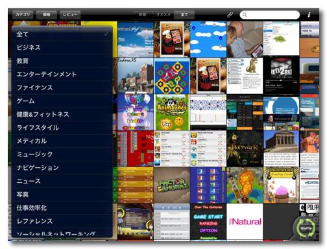Open the Holy War game thumbnail
This screenshot has width=327, height=249.
pyautogui.click(x=245, y=148)
